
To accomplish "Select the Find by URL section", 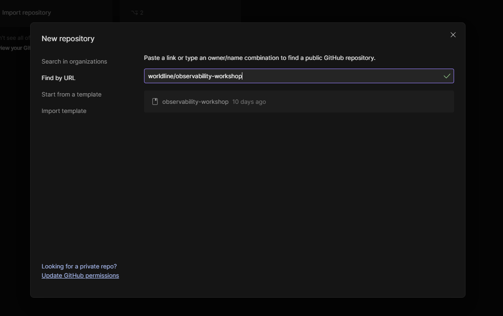I will click(59, 78).
